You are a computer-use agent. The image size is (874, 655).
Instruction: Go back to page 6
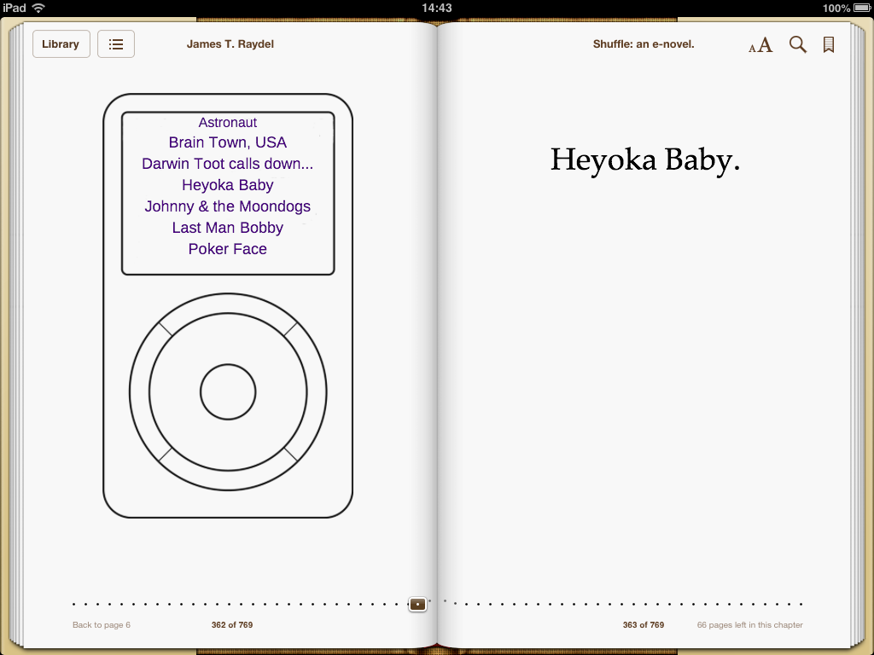tap(102, 625)
